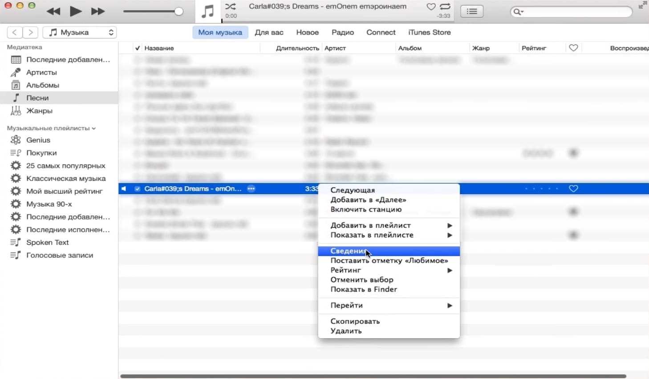Screen dimensions: 649x379
Task: Open the iTunes Store tab
Action: [430, 32]
